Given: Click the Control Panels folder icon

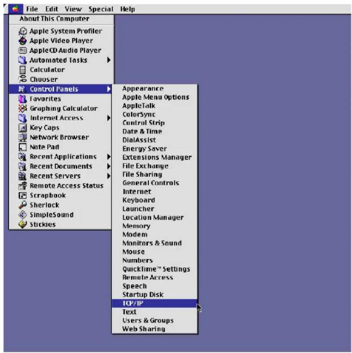Looking at the screenshot, I should point(22,89).
